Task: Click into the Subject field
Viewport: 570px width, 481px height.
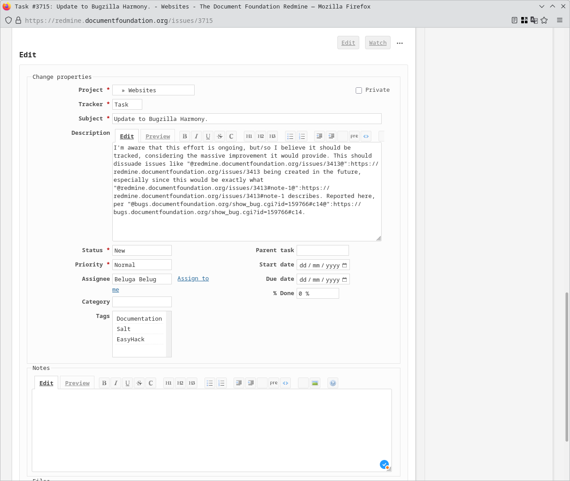Action: point(247,119)
